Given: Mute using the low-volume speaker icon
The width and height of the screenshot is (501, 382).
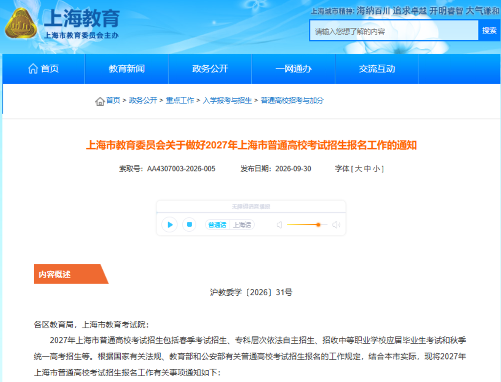Looking at the screenshot, I should (279, 225).
